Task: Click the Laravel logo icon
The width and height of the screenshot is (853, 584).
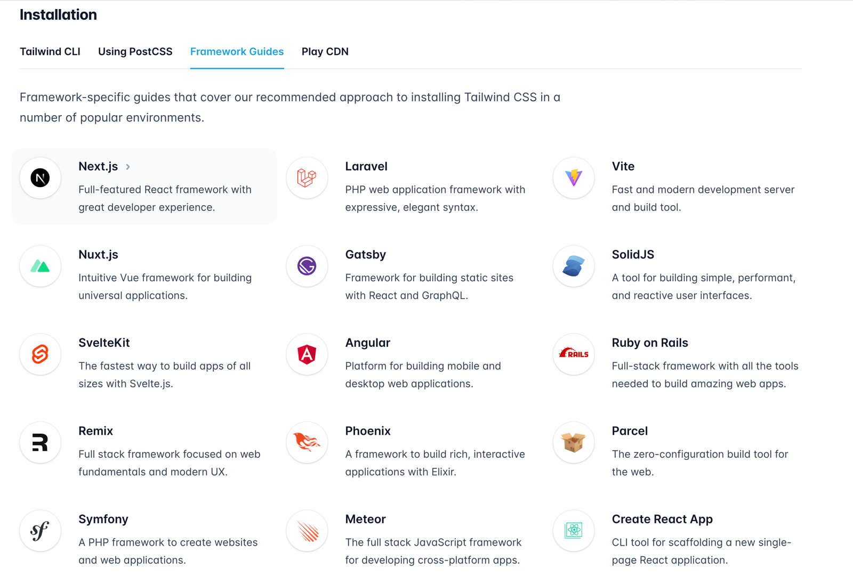Action: (307, 178)
